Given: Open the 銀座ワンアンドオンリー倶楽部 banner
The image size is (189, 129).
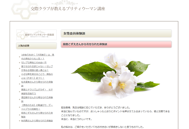Looking at the screenshot, I should click(36, 35).
